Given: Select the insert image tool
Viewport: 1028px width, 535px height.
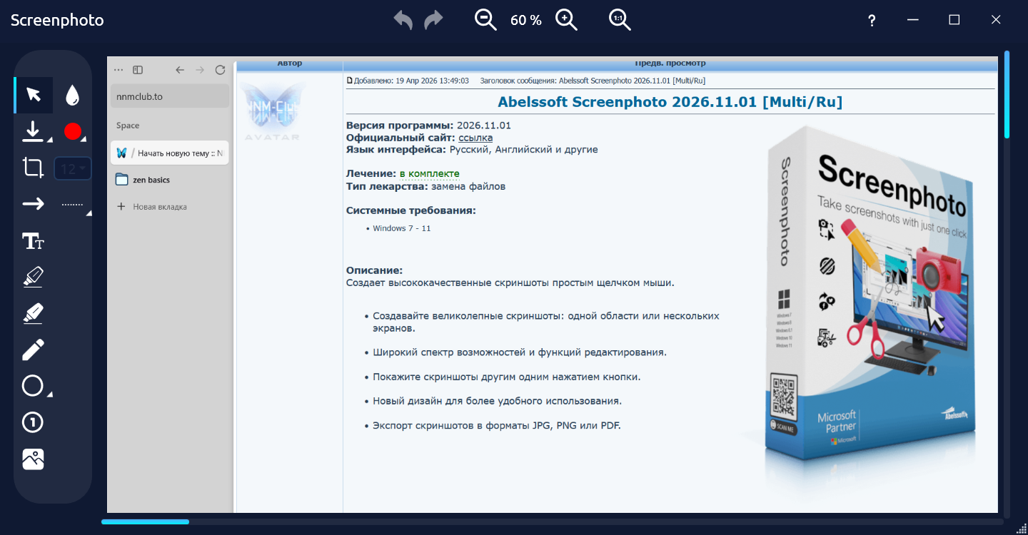Looking at the screenshot, I should [x=33, y=459].
